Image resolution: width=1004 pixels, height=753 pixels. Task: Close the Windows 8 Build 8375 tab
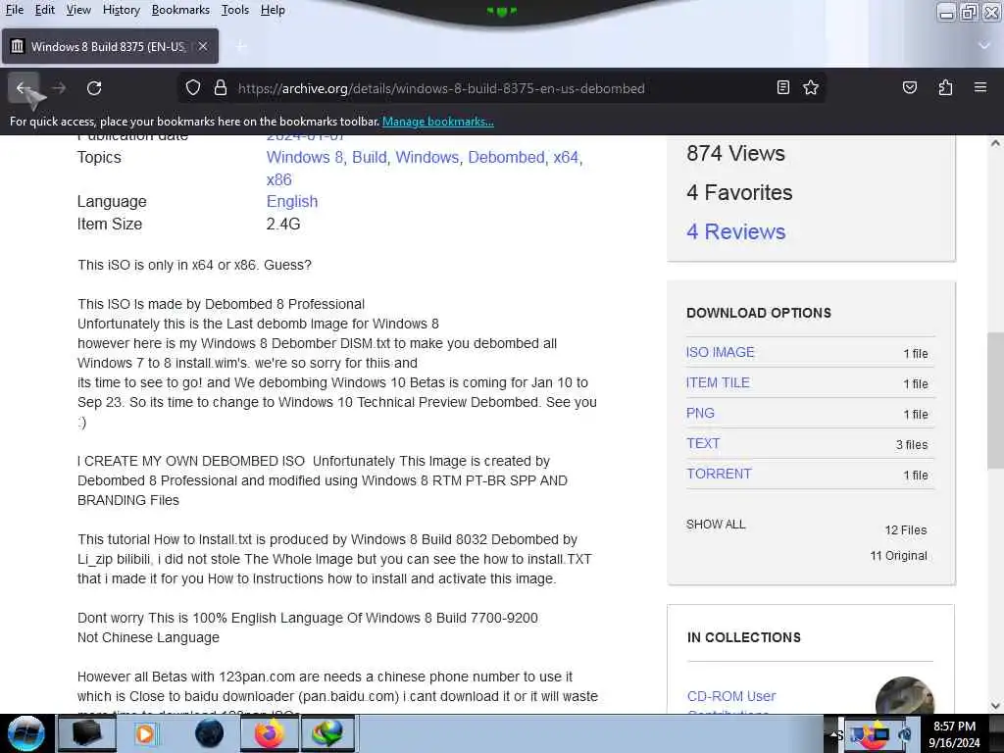203,46
